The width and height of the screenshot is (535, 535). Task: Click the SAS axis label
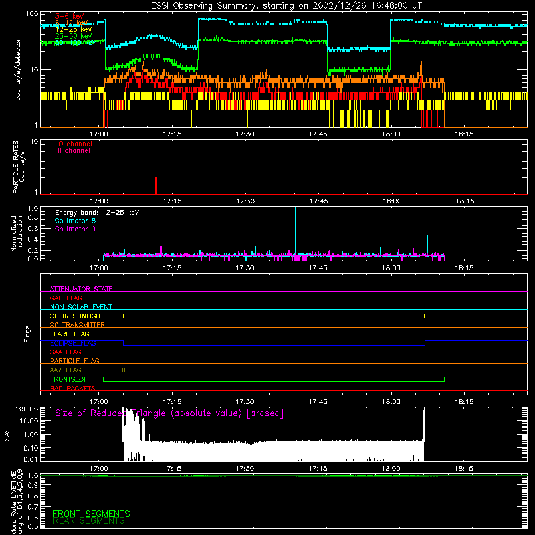7,435
